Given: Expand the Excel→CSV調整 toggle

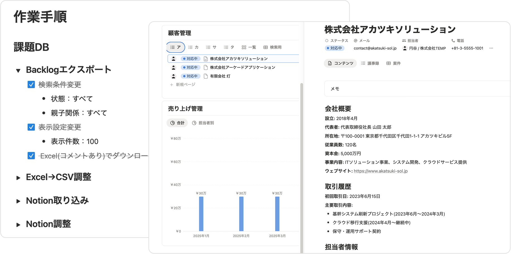Looking at the screenshot, I should pos(18,177).
